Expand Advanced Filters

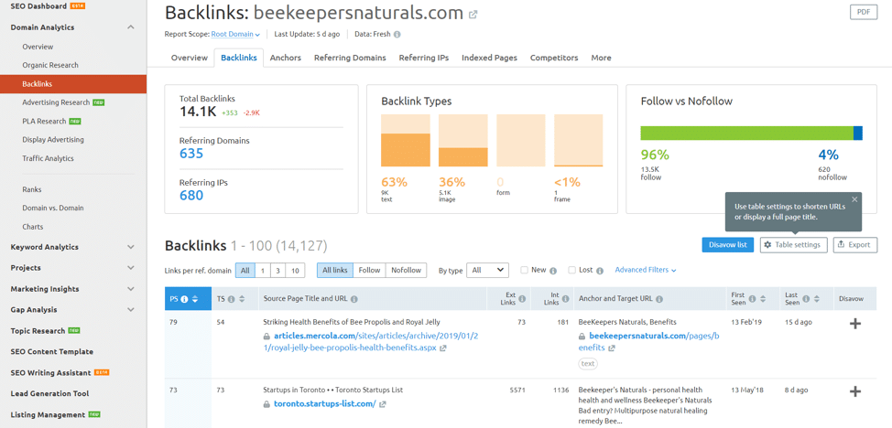tap(645, 270)
